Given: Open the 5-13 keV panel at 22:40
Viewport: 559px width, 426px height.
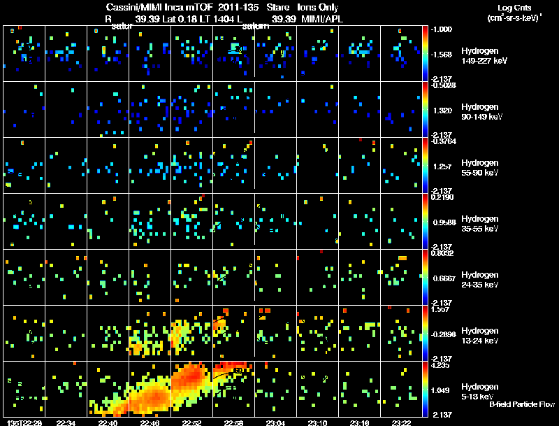Looking at the screenshot, I should click(x=108, y=389).
